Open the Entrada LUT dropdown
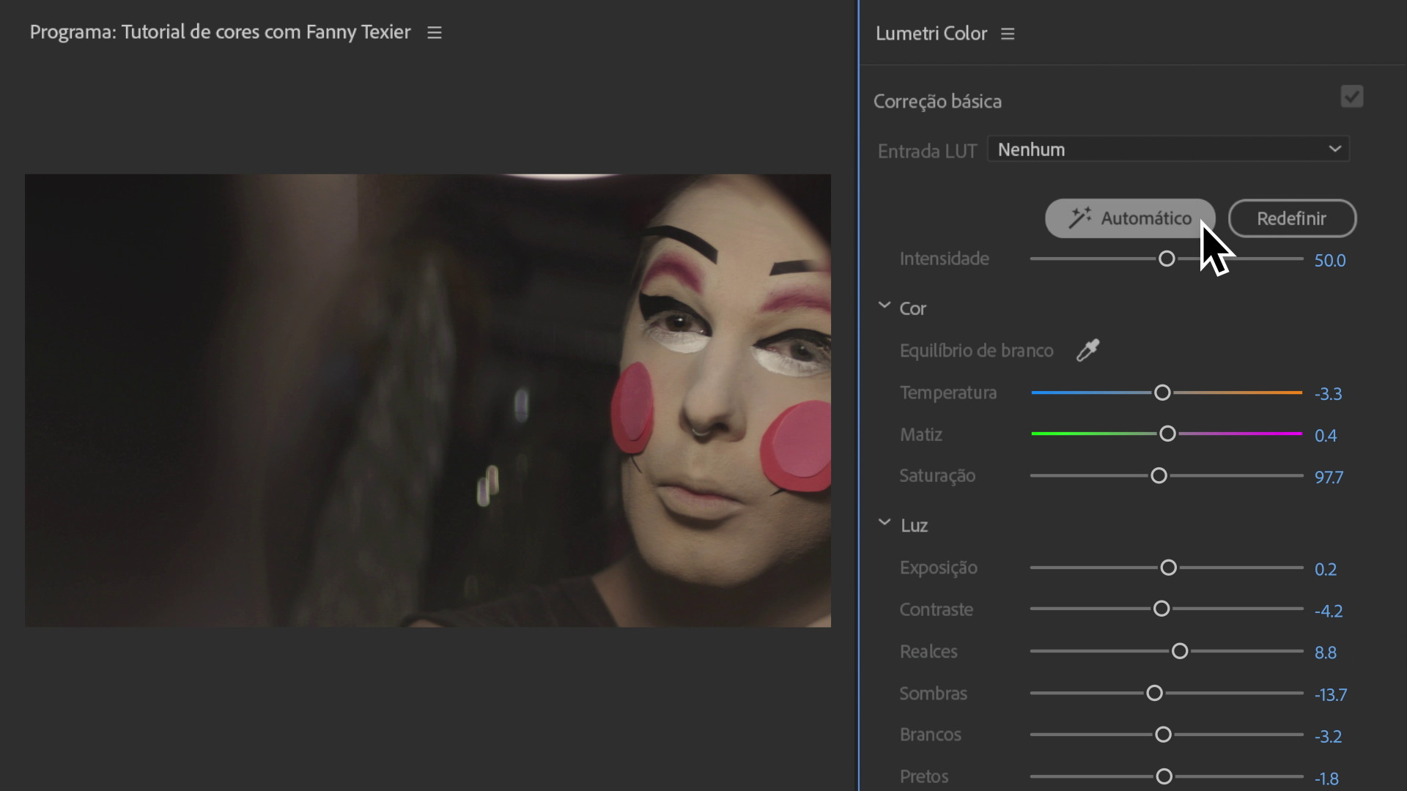Viewport: 1407px width, 791px height. point(1168,149)
